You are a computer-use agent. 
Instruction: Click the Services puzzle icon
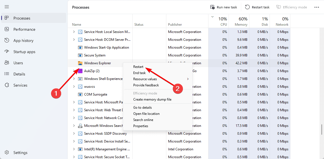pyautogui.click(x=7, y=85)
